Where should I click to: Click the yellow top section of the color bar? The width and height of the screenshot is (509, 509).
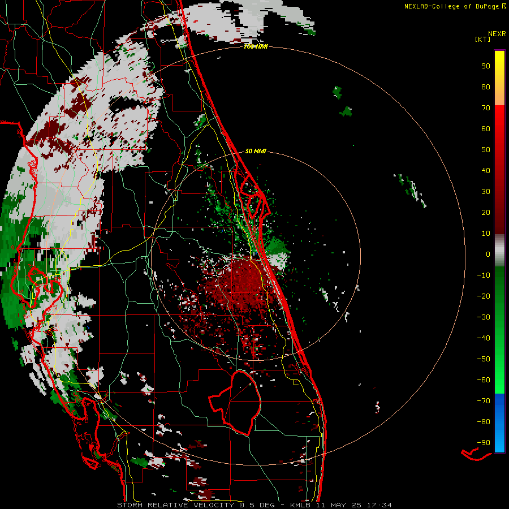[499, 78]
